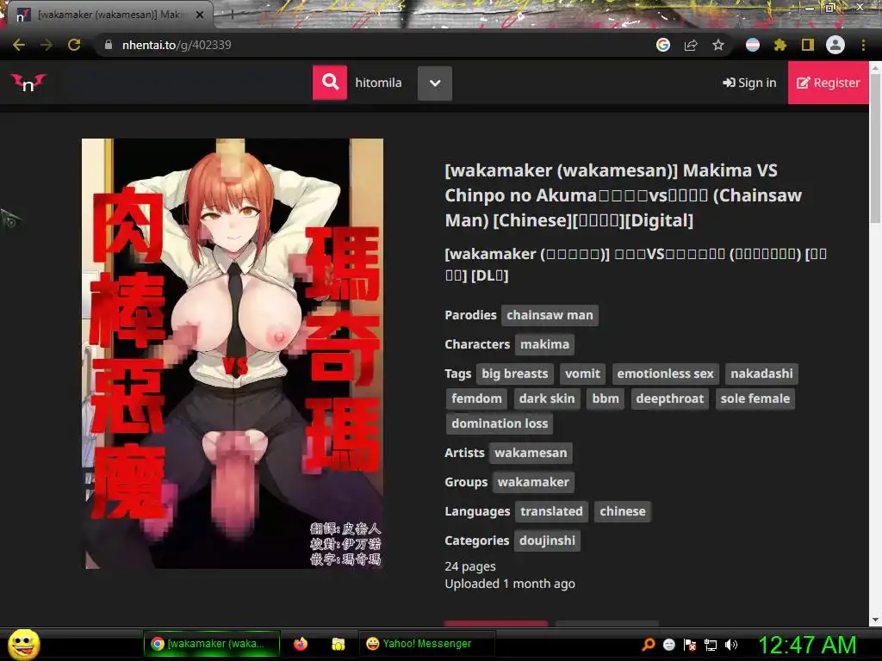Open the translated language tag

point(551,511)
